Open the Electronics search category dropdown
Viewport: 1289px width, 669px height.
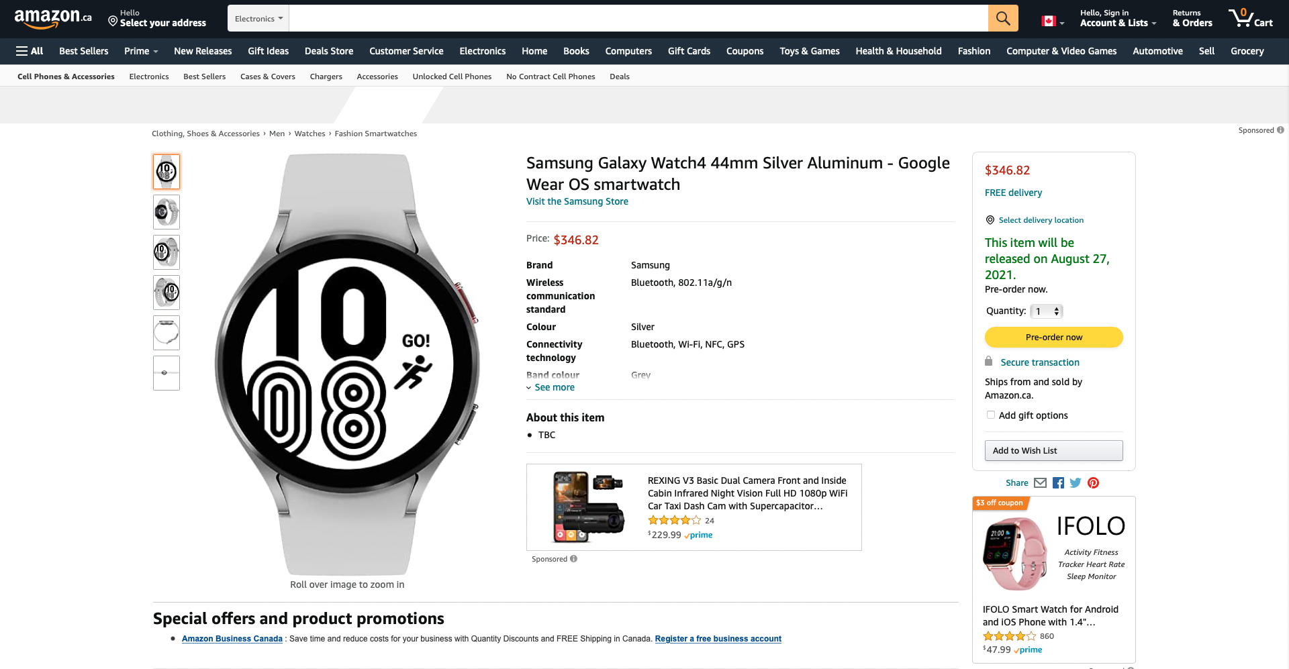(x=258, y=19)
